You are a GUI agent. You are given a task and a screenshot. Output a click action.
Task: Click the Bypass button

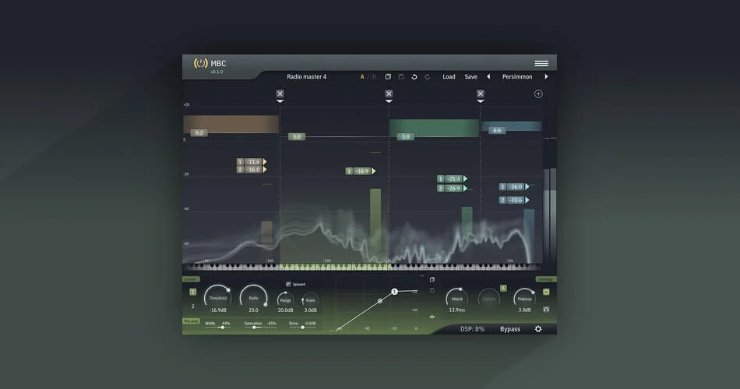tap(509, 329)
